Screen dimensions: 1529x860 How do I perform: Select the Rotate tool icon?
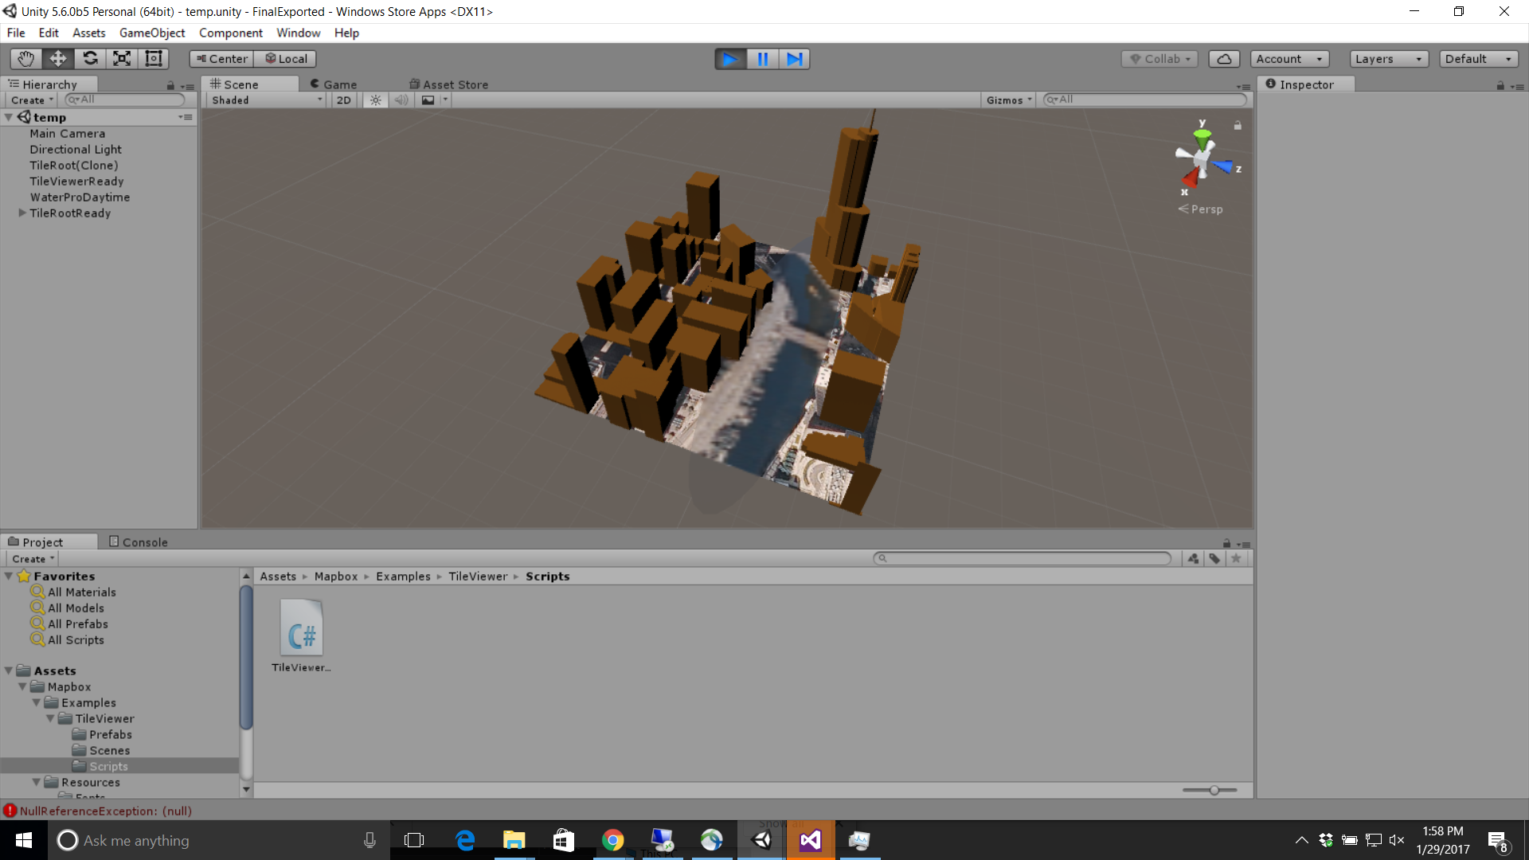[x=90, y=58]
